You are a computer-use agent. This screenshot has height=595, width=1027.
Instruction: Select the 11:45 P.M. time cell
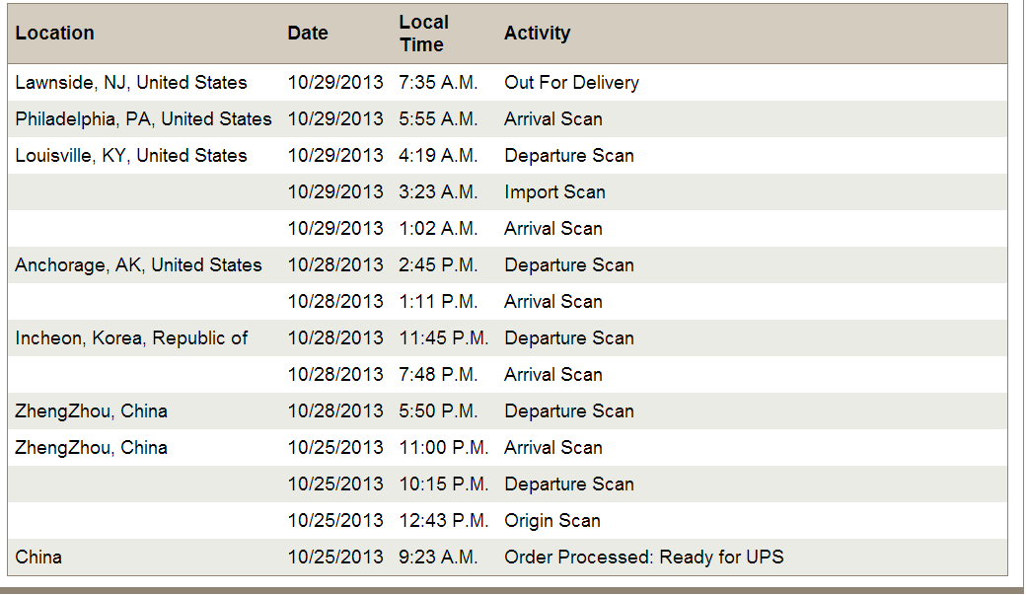(x=443, y=338)
